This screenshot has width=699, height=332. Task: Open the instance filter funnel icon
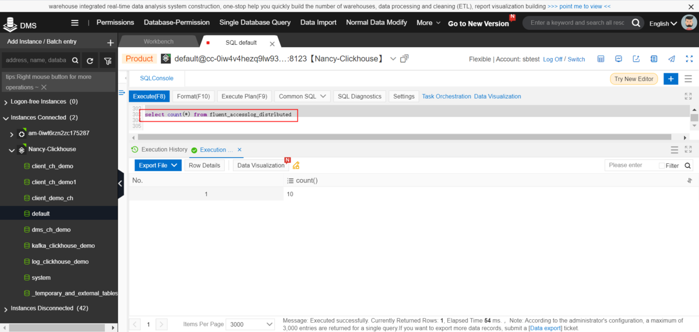tap(107, 60)
